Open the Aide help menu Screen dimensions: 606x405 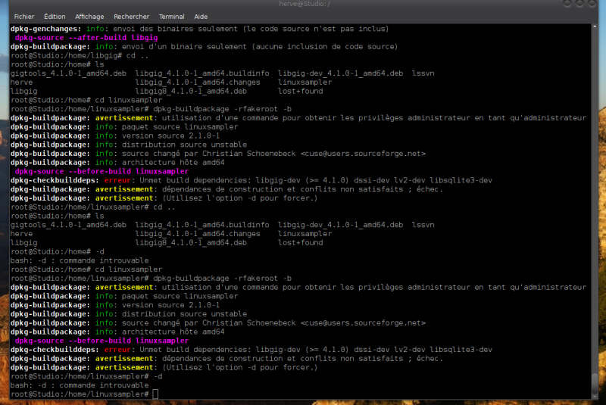pyautogui.click(x=201, y=16)
